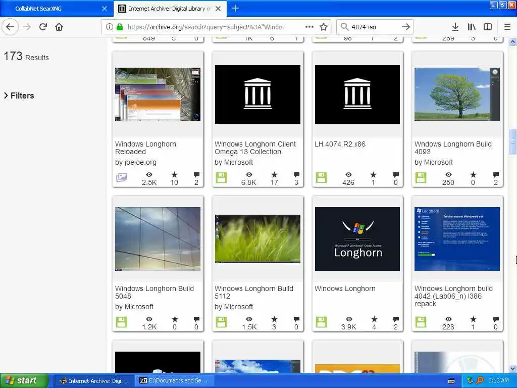Click the software floppy icon on Omega 13 Collection
Image resolution: width=517 pixels, height=388 pixels.
pos(221,177)
